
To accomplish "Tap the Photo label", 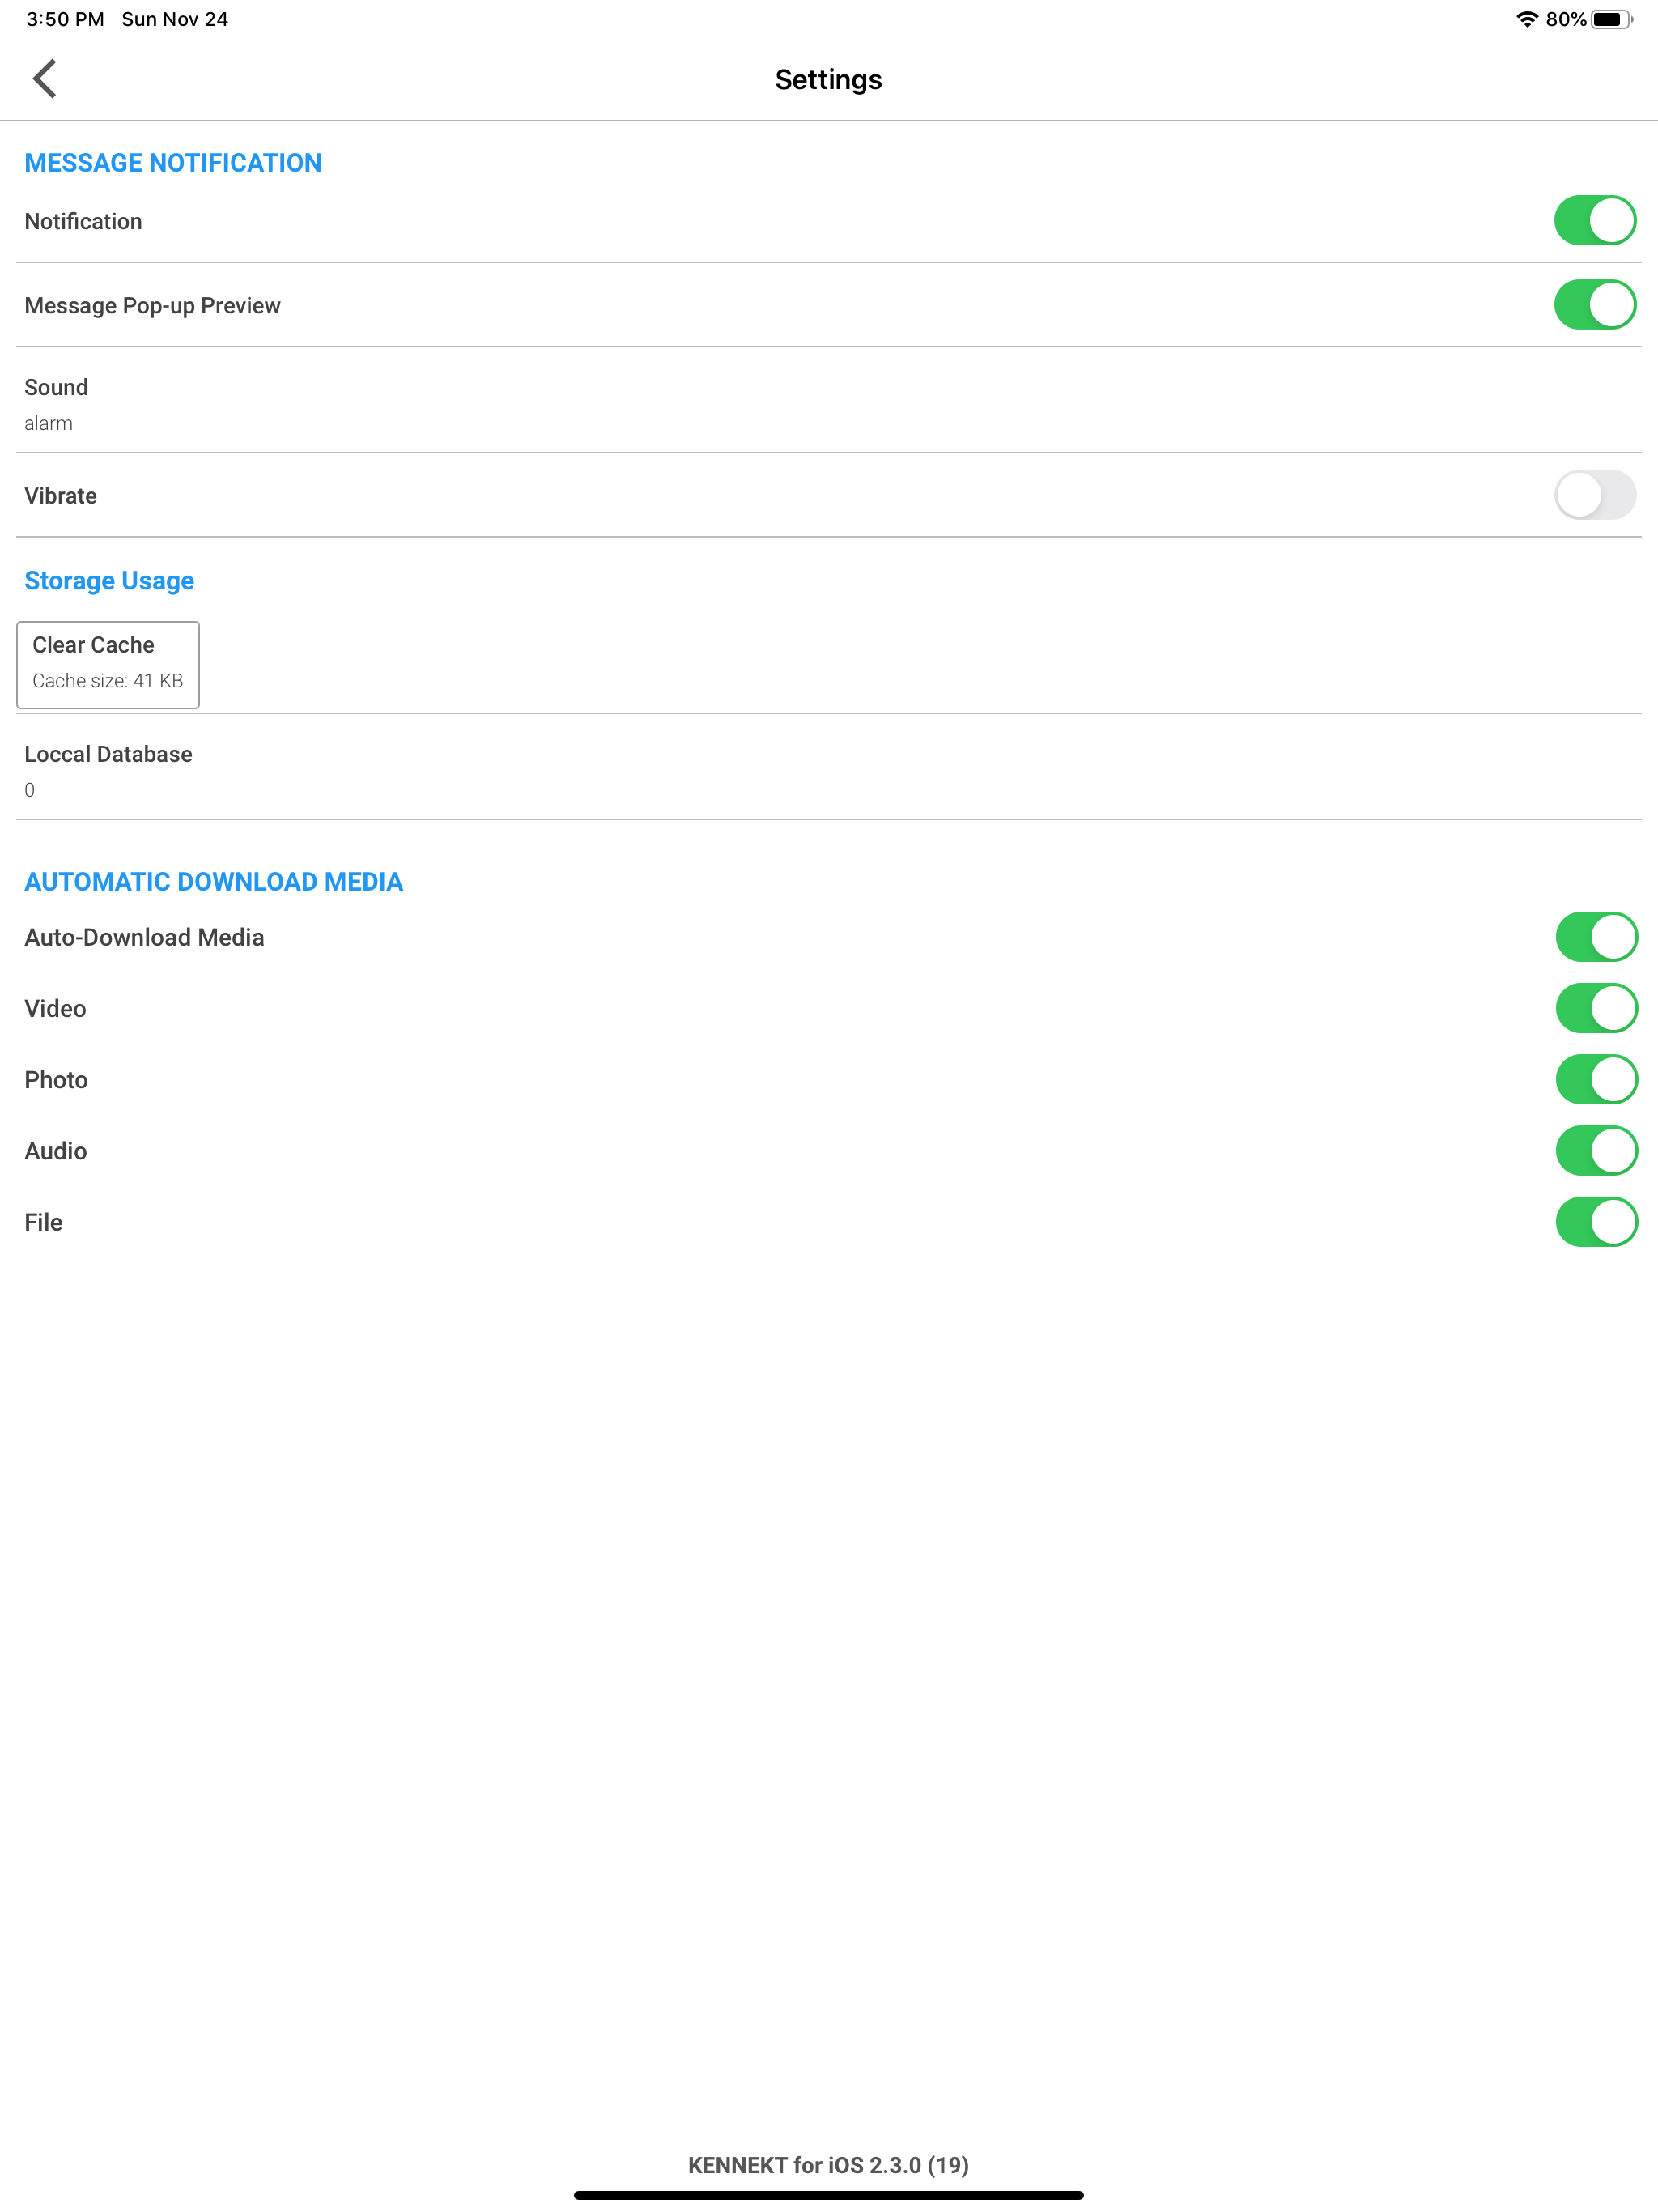I will point(56,1080).
